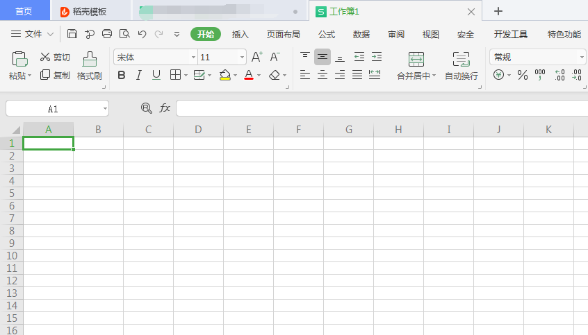Go to the 首页 tab

[24, 11]
